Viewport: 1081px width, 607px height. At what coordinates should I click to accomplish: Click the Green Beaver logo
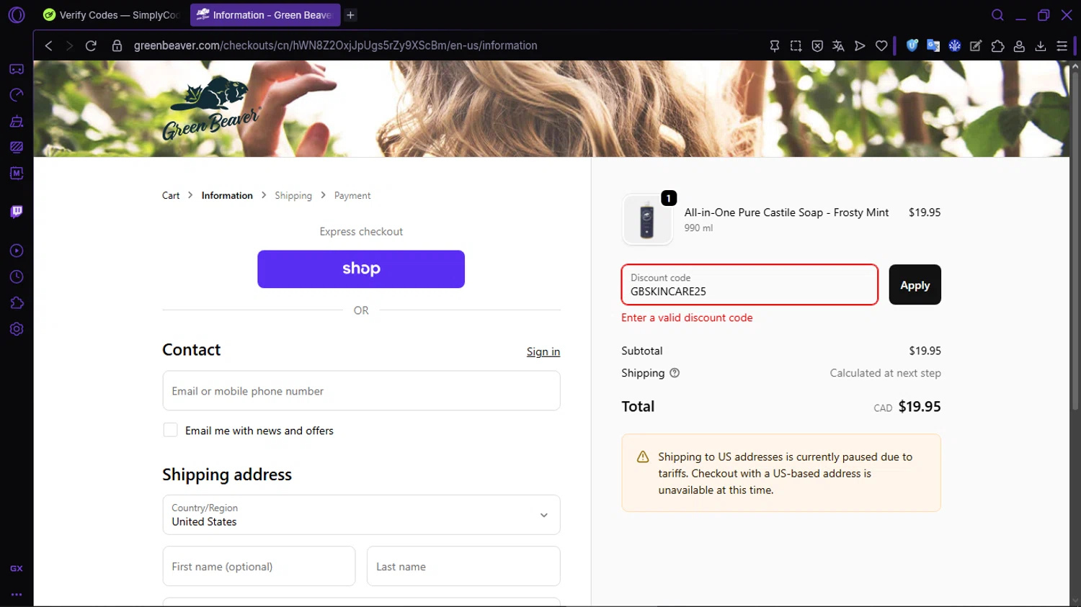tap(210, 108)
